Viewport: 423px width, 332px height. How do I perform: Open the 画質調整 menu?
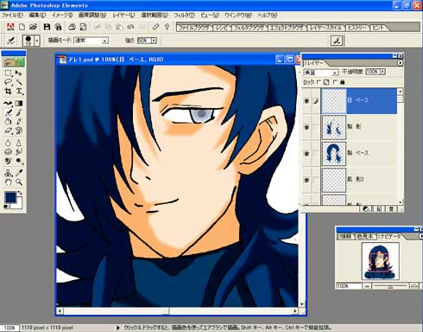(92, 16)
